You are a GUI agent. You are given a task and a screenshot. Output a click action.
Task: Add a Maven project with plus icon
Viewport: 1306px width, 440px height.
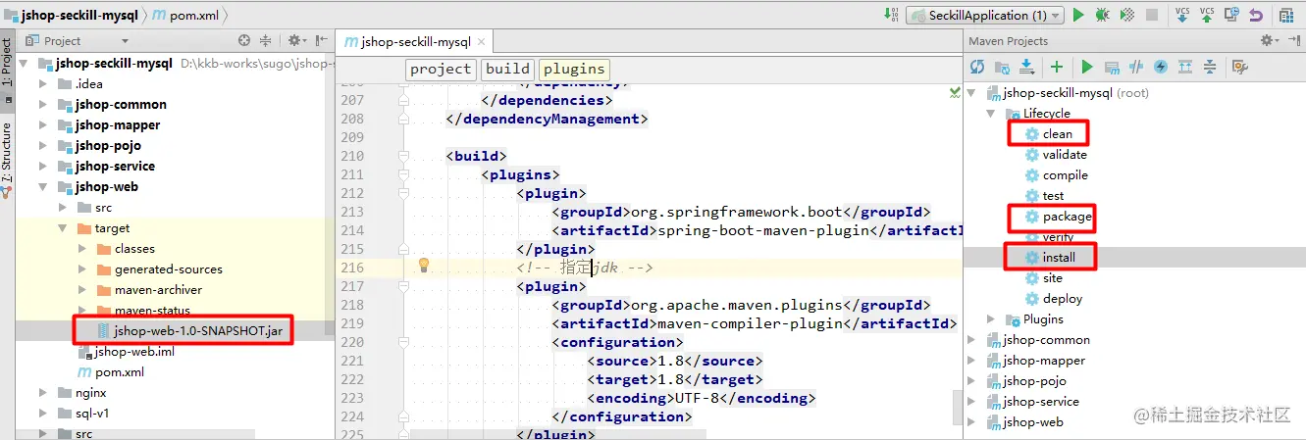(x=1057, y=67)
